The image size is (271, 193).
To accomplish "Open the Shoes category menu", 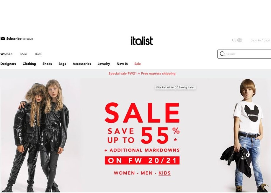I will (47, 64).
